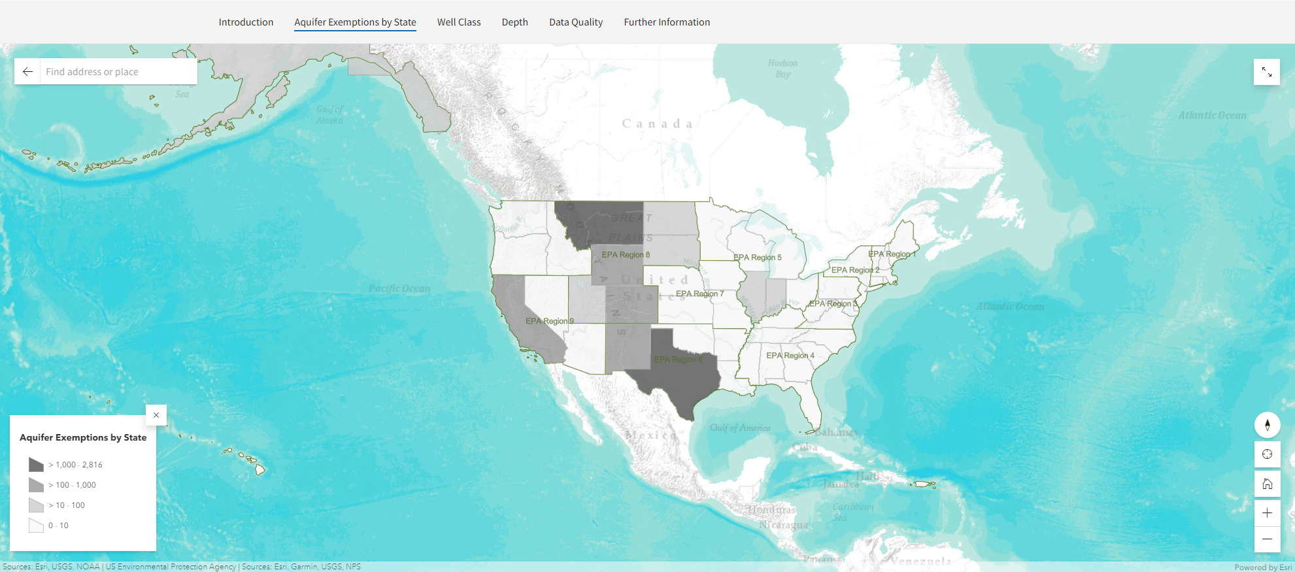Image resolution: width=1295 pixels, height=572 pixels.
Task: Switch to the Well Class tab
Action: click(x=459, y=22)
